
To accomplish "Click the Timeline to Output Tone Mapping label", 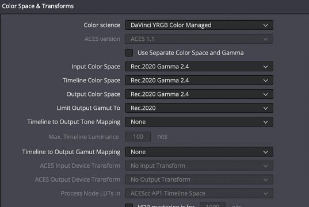I will [74, 122].
